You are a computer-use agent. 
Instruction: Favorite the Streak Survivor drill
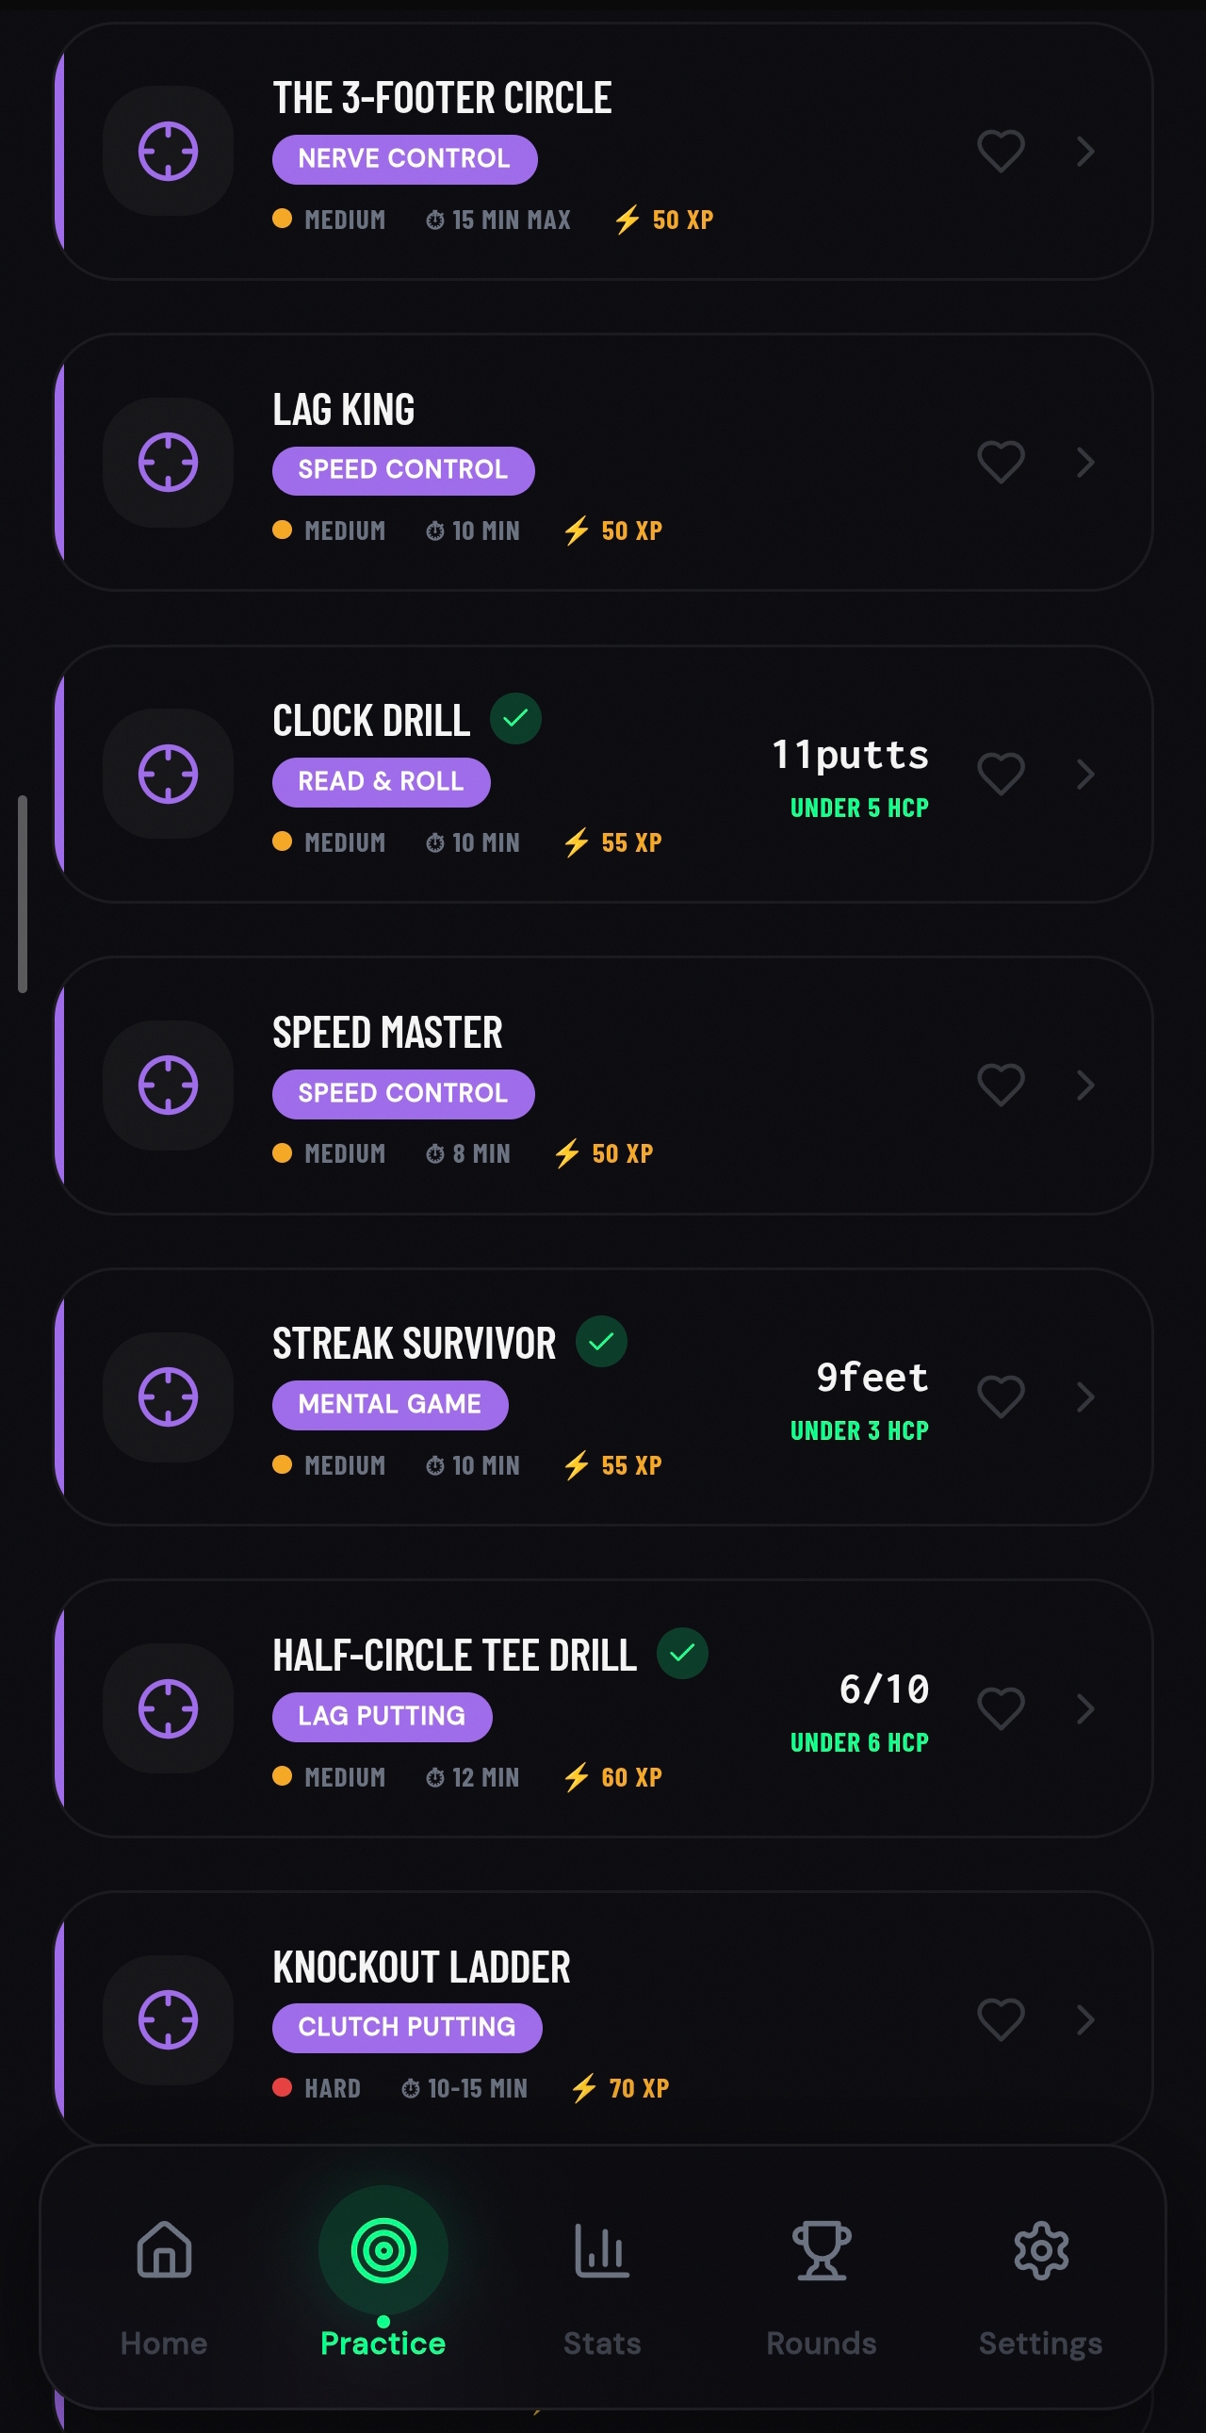pos(1000,1396)
